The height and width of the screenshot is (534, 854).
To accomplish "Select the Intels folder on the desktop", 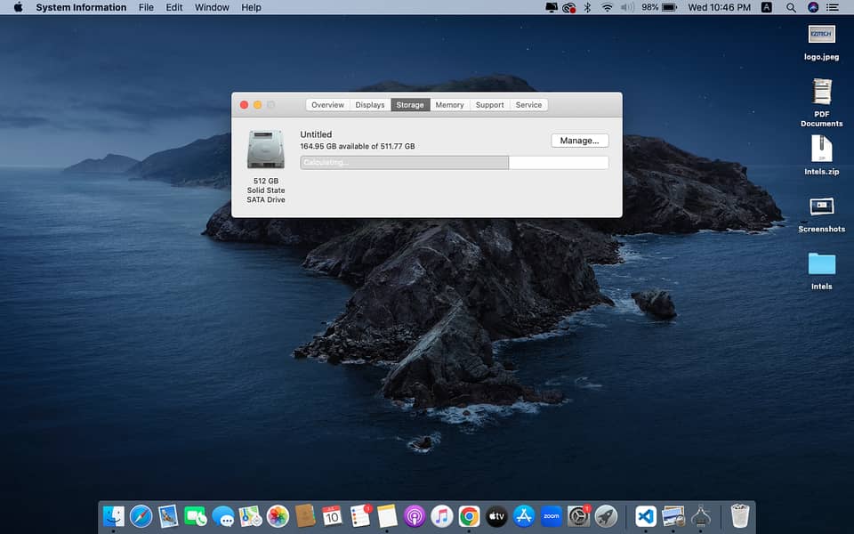I will click(x=821, y=264).
